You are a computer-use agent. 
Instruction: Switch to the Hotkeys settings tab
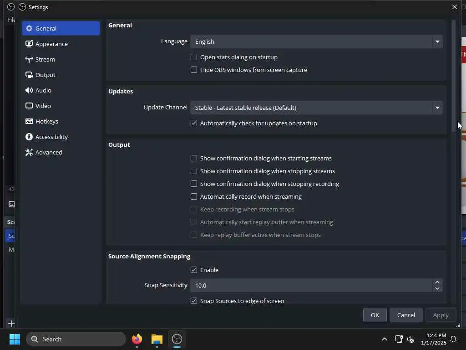61,121
